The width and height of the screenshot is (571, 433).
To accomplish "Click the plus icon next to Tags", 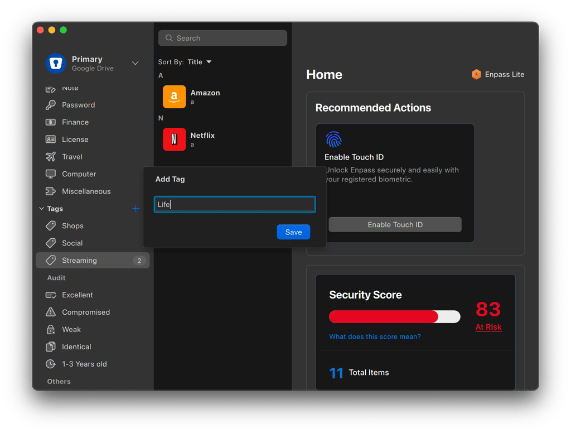I will coord(136,209).
